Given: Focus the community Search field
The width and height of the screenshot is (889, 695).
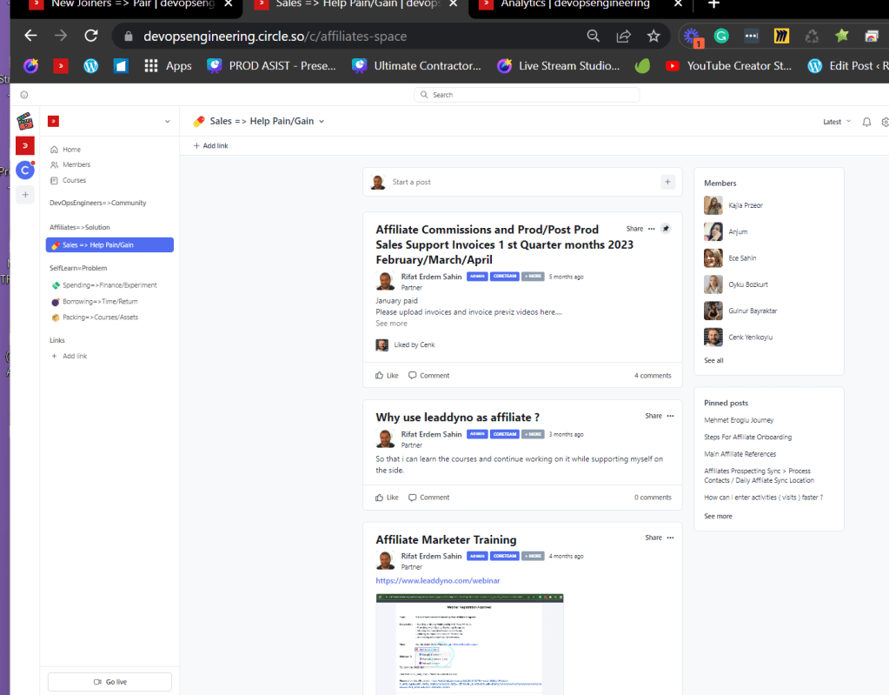Looking at the screenshot, I should (x=527, y=95).
